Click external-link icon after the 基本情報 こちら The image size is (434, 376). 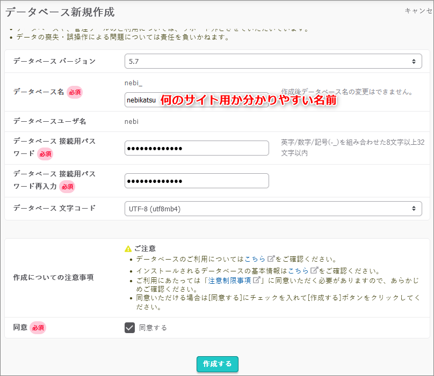[x=314, y=270]
